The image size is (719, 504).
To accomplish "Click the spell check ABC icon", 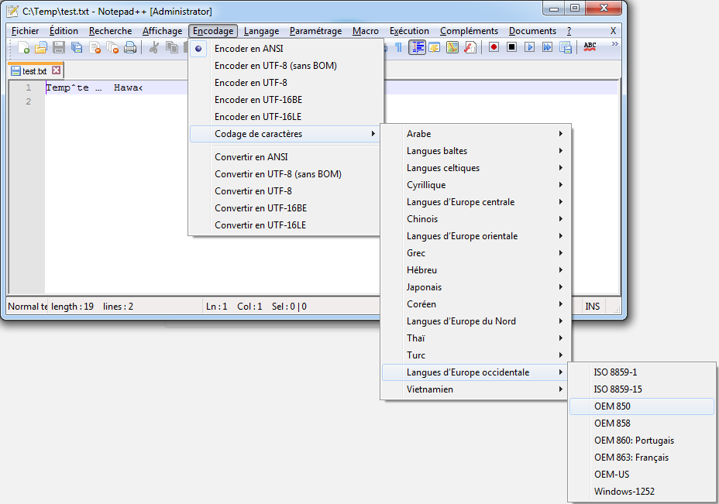I will (590, 47).
